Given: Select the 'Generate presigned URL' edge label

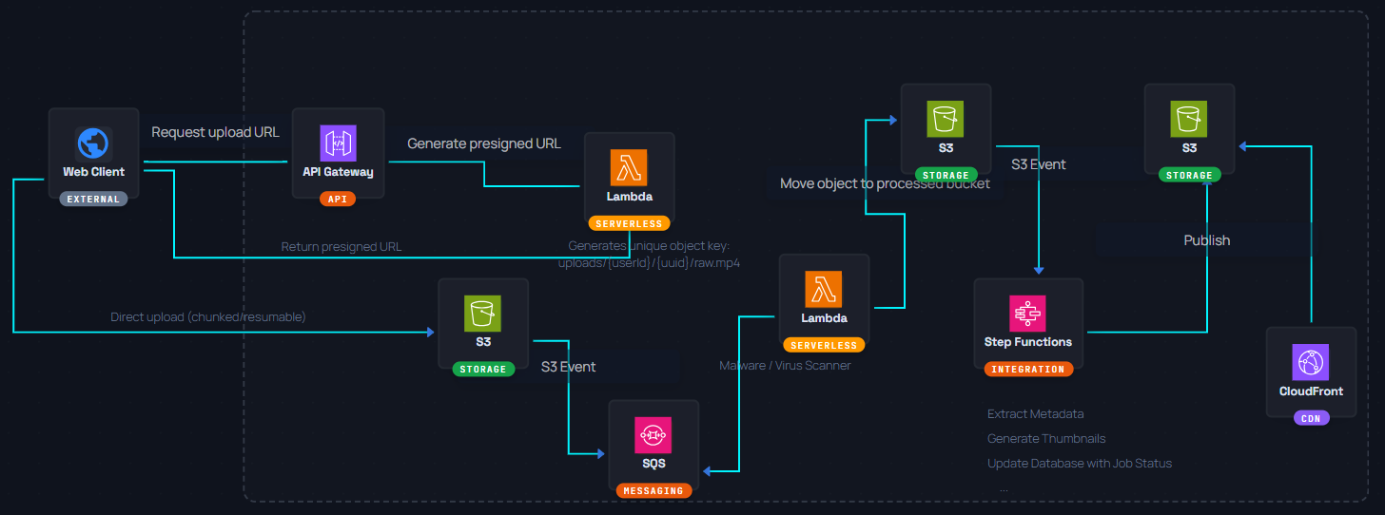Looking at the screenshot, I should click(x=484, y=143).
